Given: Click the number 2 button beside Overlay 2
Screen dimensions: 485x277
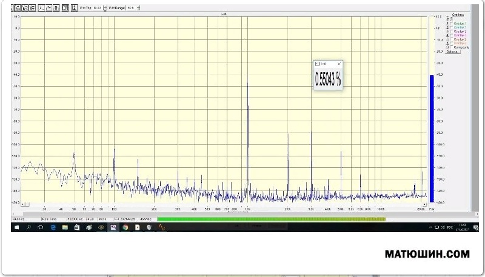Looking at the screenshot, I should pyautogui.click(x=448, y=27).
